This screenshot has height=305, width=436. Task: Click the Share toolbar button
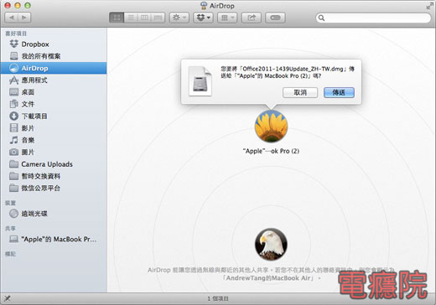click(x=252, y=18)
